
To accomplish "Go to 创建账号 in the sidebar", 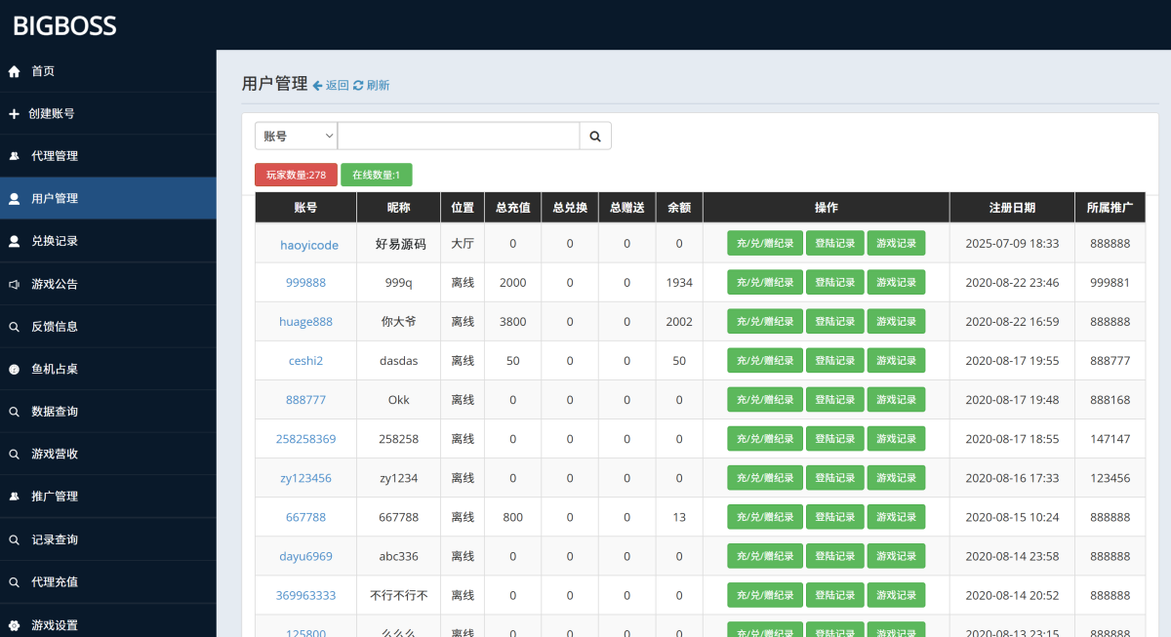I will [107, 113].
